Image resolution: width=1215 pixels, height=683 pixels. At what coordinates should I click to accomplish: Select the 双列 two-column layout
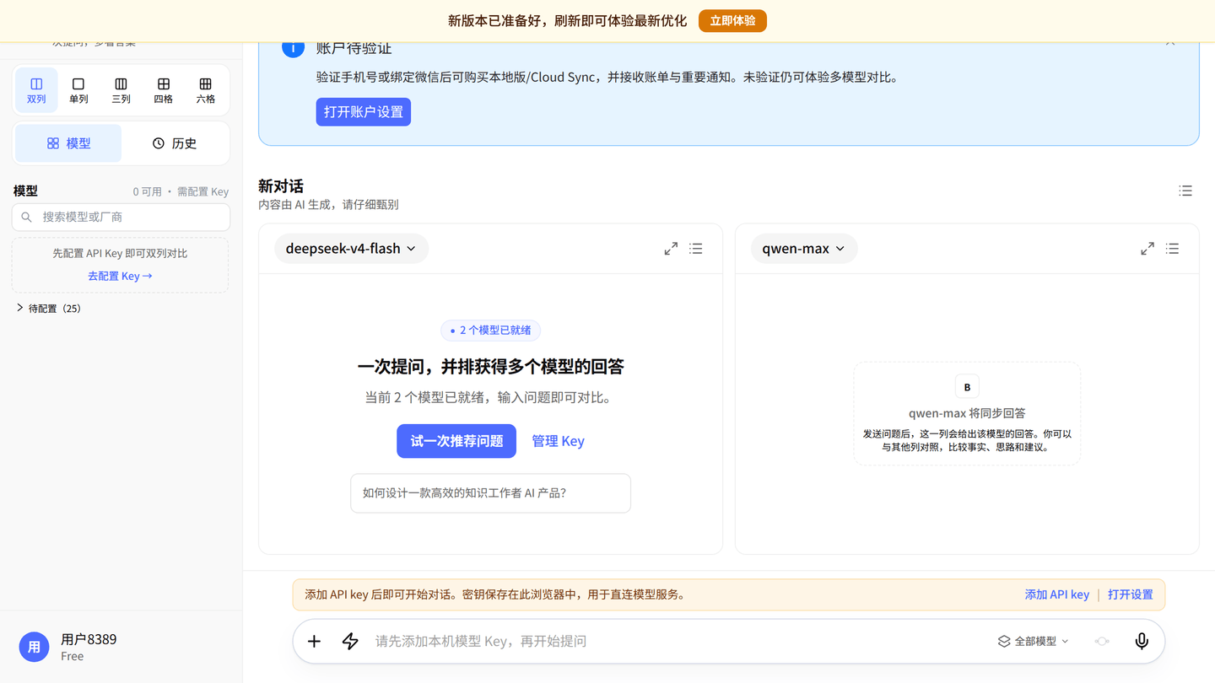click(x=36, y=90)
